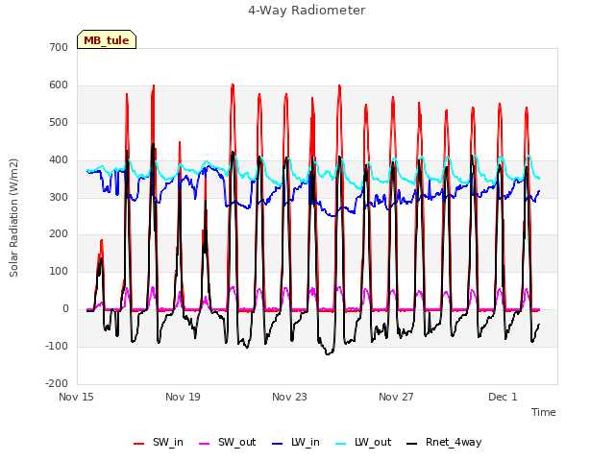
Task: Click the red SW_in legend swatch
Action: [138, 444]
